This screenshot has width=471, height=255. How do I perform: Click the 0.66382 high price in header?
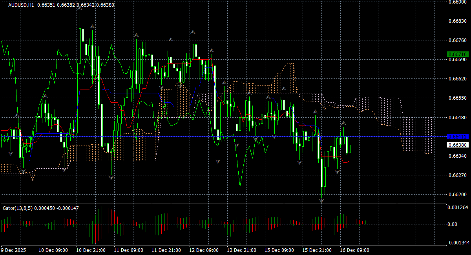point(66,5)
